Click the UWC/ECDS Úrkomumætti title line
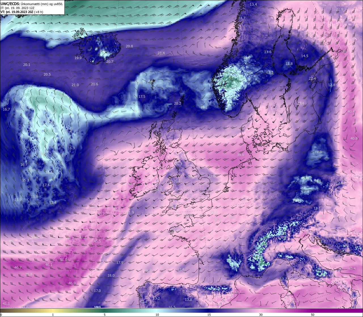 coord(32,4)
